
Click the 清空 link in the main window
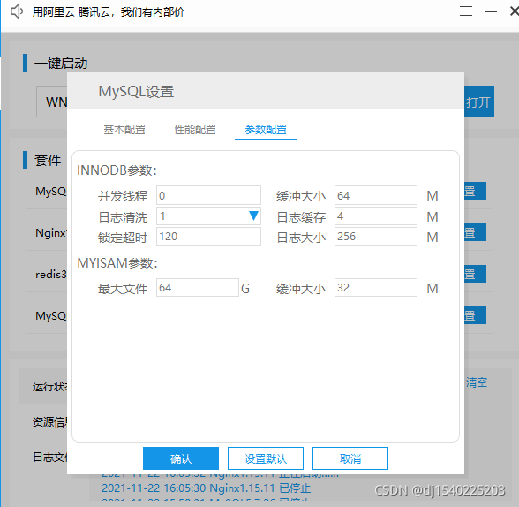(x=477, y=382)
